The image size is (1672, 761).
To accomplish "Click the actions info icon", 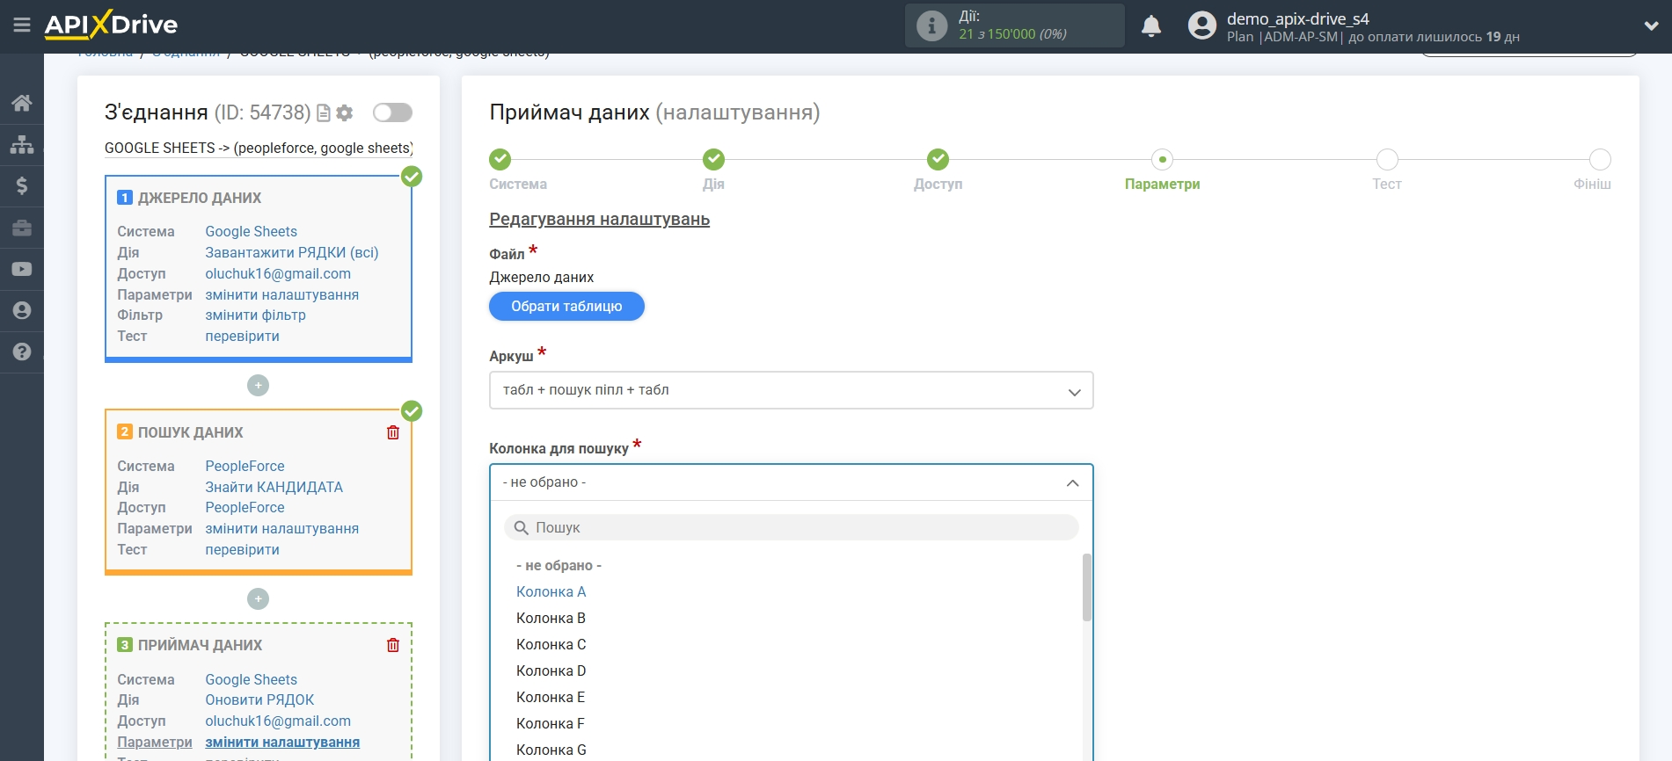I will click(x=931, y=25).
